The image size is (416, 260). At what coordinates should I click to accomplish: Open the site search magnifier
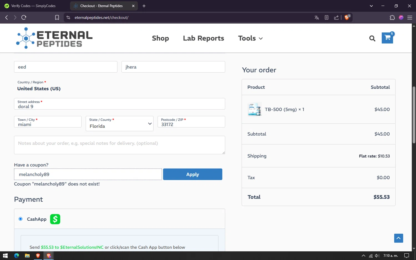pos(372,39)
